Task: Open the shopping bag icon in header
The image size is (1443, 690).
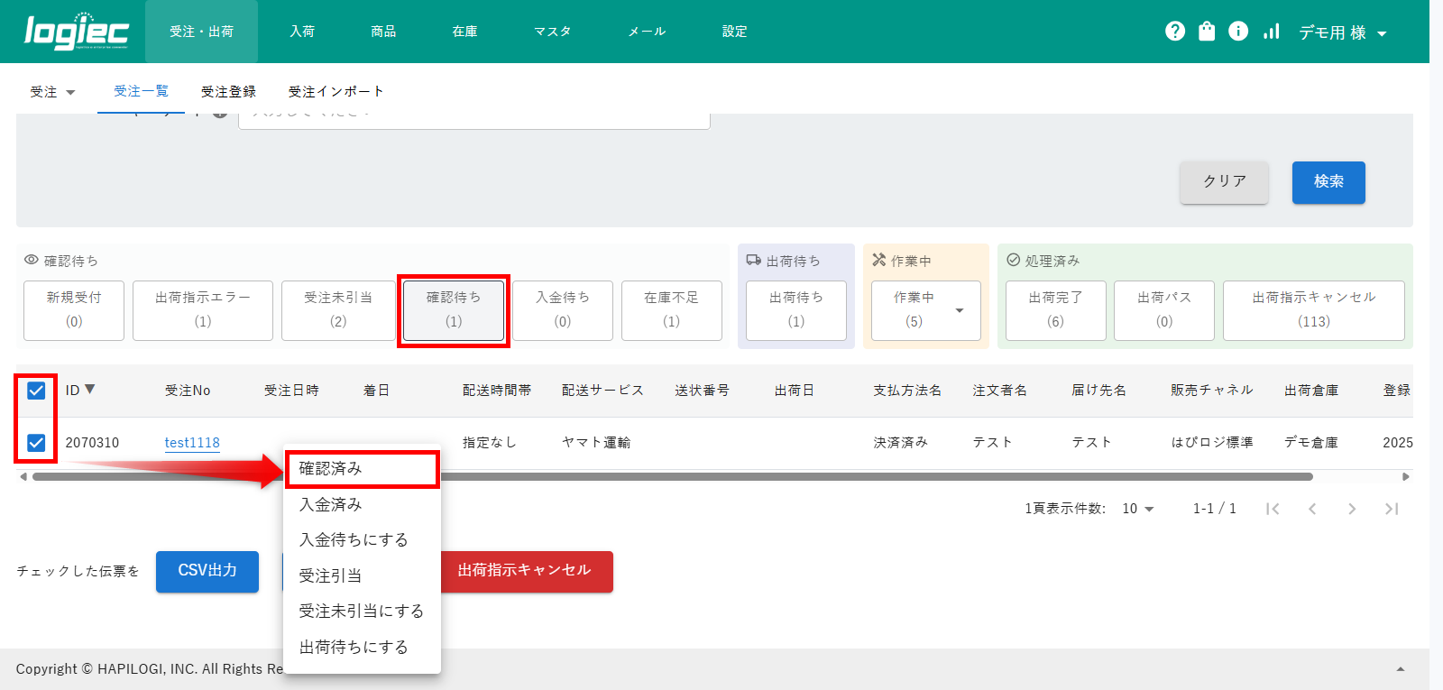Action: [x=1207, y=32]
